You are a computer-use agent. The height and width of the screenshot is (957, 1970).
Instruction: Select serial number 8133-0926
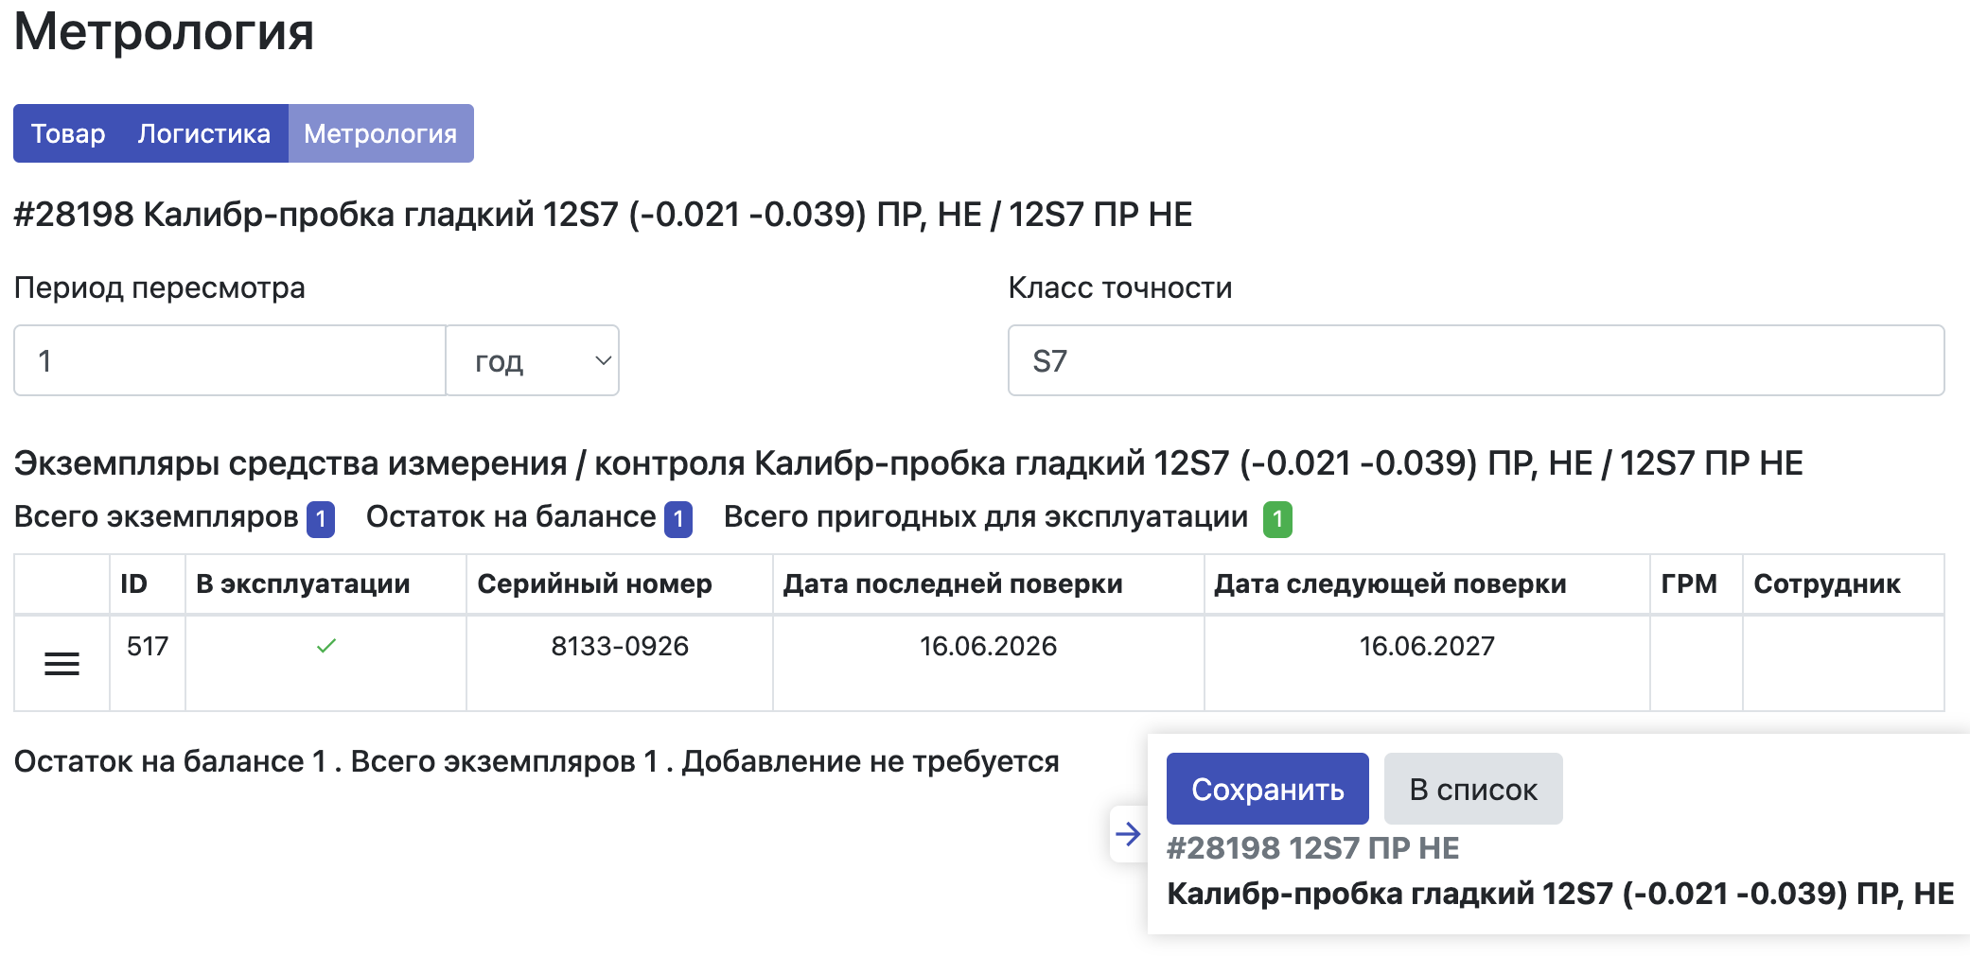point(620,646)
